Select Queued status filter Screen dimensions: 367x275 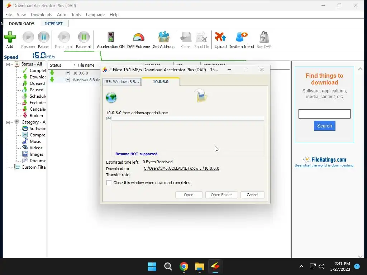(34, 83)
